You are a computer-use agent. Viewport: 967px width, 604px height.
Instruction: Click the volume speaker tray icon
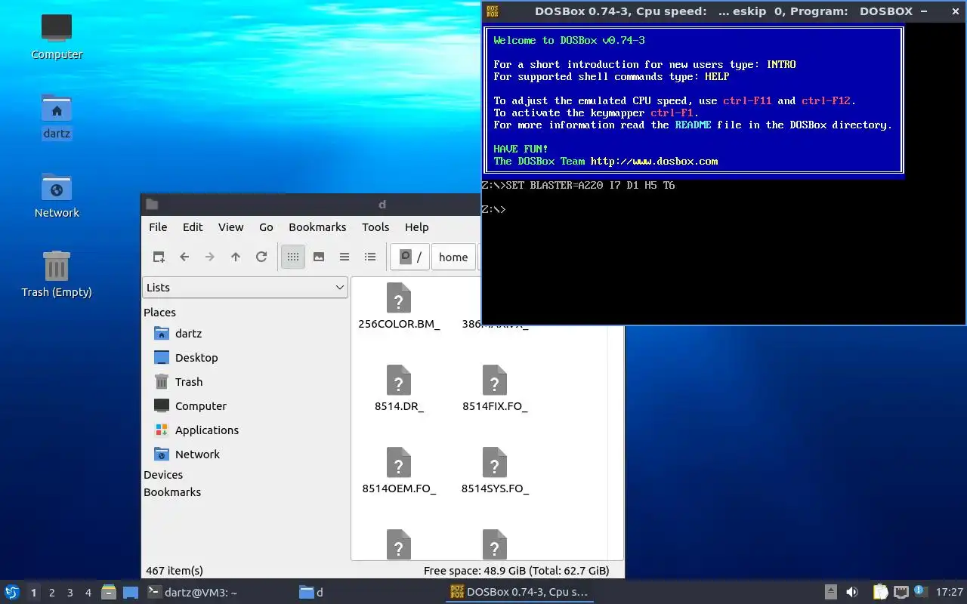point(852,592)
